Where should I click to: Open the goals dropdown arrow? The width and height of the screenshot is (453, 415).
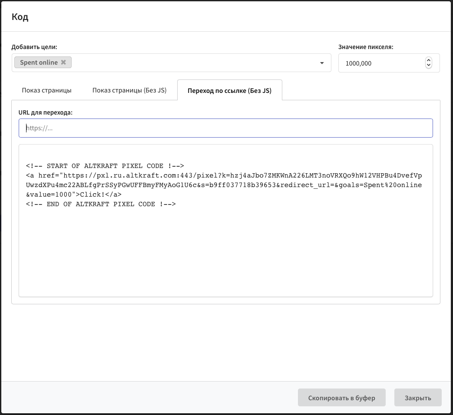click(x=322, y=63)
